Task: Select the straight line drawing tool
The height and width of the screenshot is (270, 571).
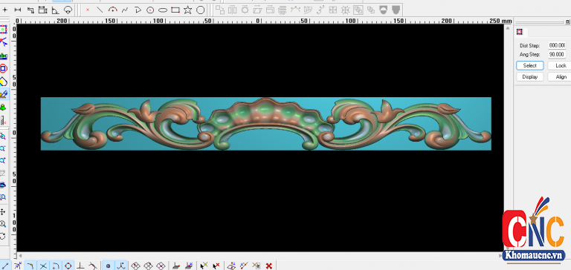Action: pos(100,10)
